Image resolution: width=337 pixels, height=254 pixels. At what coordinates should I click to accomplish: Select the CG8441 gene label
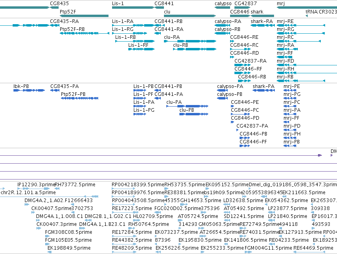click(164, 4)
